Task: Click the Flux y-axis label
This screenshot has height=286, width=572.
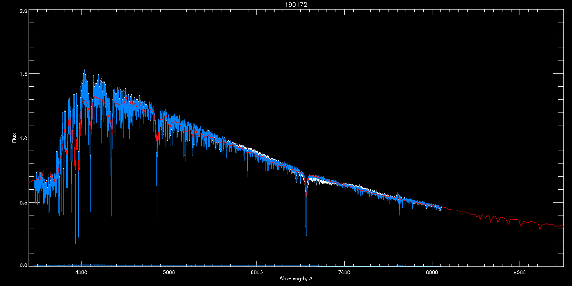Action: (14, 138)
